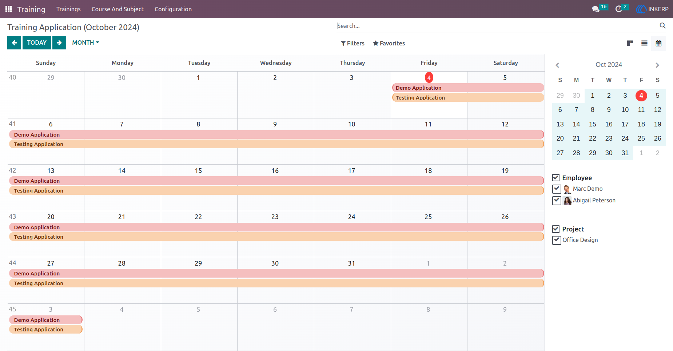
Task: Click the mini calendar next month chevron
Action: (x=657, y=65)
